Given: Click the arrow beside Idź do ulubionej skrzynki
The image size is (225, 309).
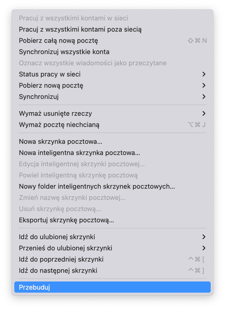Looking at the screenshot, I should pos(204,237).
